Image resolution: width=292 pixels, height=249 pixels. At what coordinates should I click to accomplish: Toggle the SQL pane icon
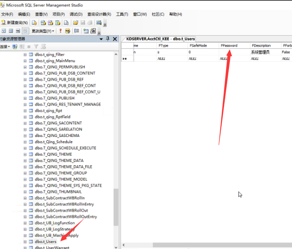coord(18,31)
